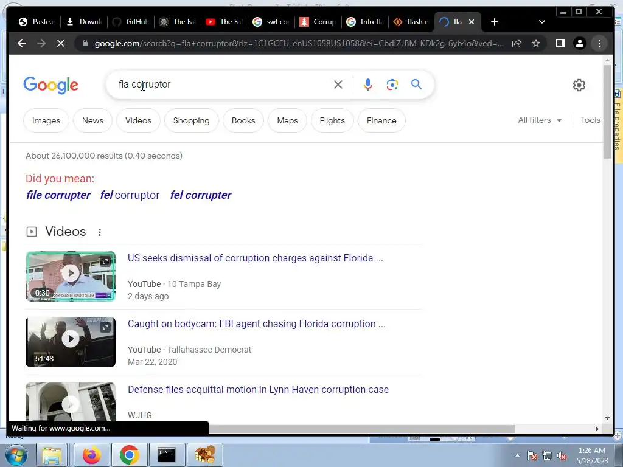Switch to the Corrup tab
The height and width of the screenshot is (467, 623).
tap(318, 22)
